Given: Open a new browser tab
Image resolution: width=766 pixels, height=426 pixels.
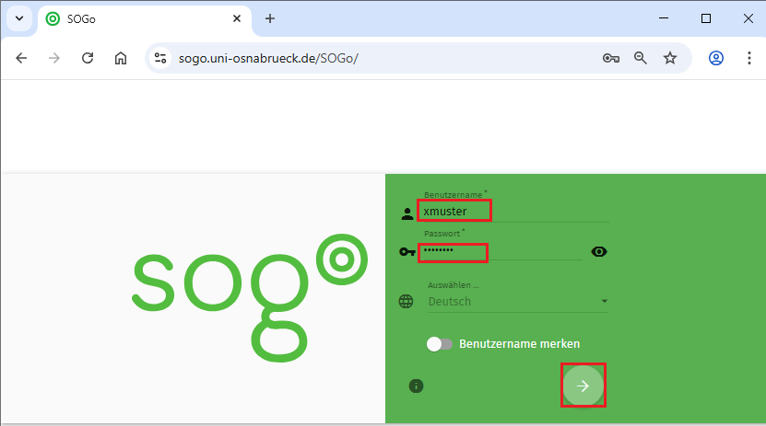Looking at the screenshot, I should pyautogui.click(x=270, y=18).
